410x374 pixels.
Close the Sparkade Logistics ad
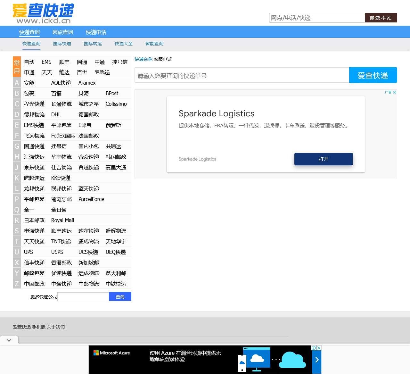[x=395, y=92]
